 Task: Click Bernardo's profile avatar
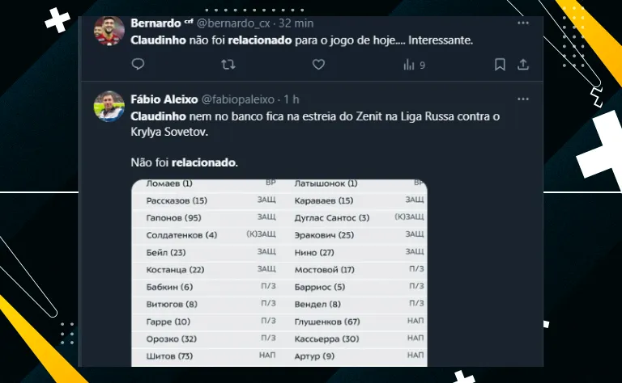click(109, 30)
